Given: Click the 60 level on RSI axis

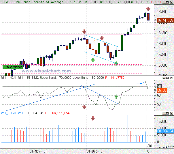Looking at the screenshot, I should 159,95.
